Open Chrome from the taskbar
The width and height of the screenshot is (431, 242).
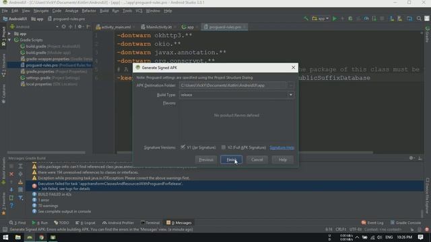42,237
